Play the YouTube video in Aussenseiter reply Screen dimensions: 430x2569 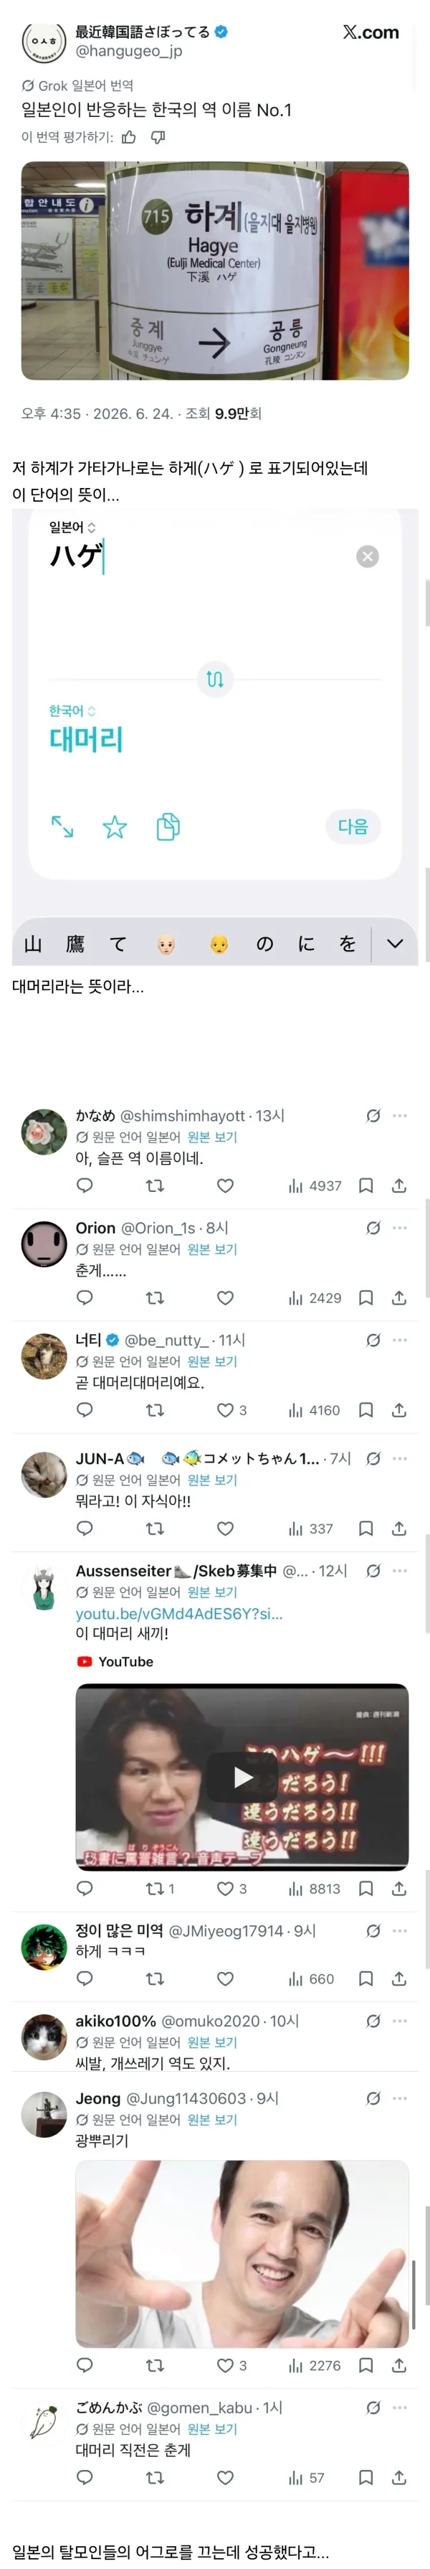pyautogui.click(x=243, y=1776)
